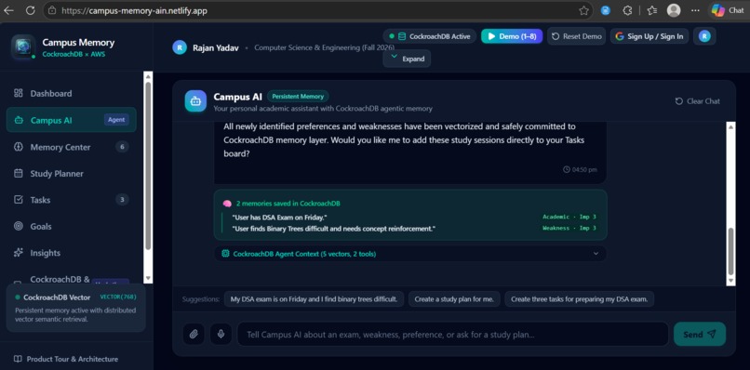Click the microphone voice input icon
This screenshot has height=370, width=750.
pos(221,334)
